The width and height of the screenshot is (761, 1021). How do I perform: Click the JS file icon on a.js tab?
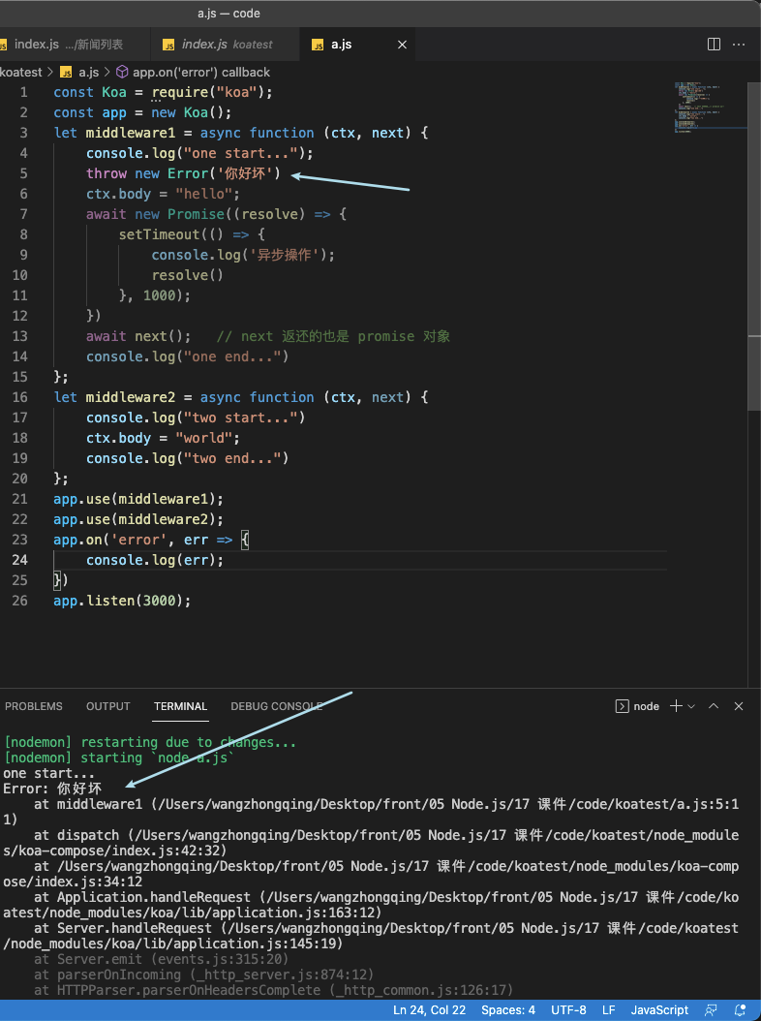pos(318,45)
